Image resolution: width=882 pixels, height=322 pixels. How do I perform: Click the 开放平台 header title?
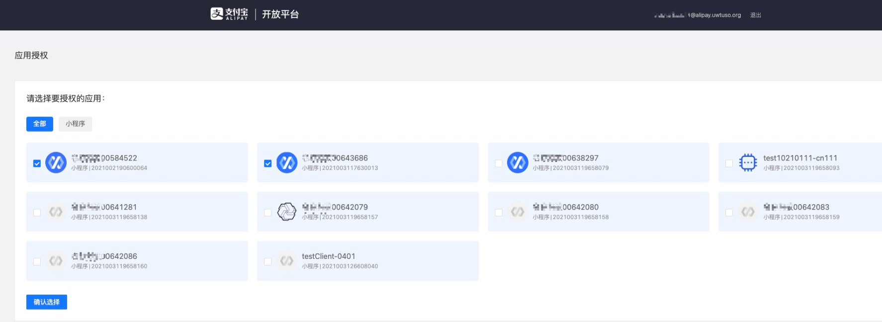click(280, 14)
